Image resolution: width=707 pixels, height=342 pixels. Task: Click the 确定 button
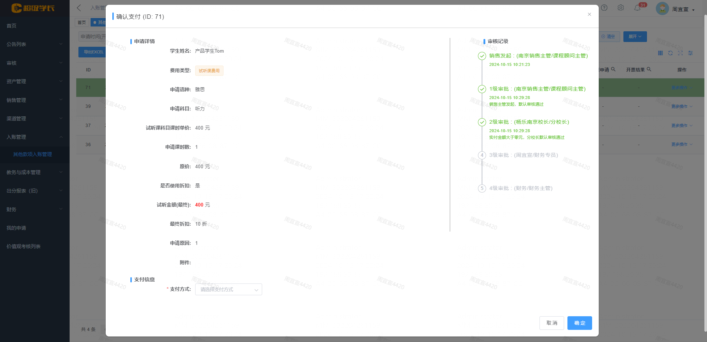click(579, 323)
